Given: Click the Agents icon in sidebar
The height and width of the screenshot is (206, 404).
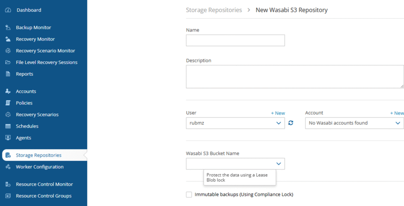Looking at the screenshot, I should pos(8,138).
